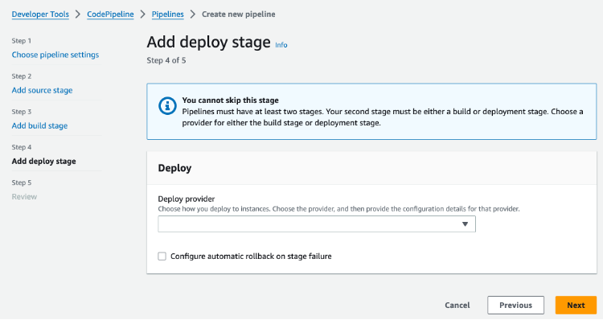Go to Step 1 Choose pipeline settings
Viewport: 603px width, 320px height.
[x=55, y=55]
